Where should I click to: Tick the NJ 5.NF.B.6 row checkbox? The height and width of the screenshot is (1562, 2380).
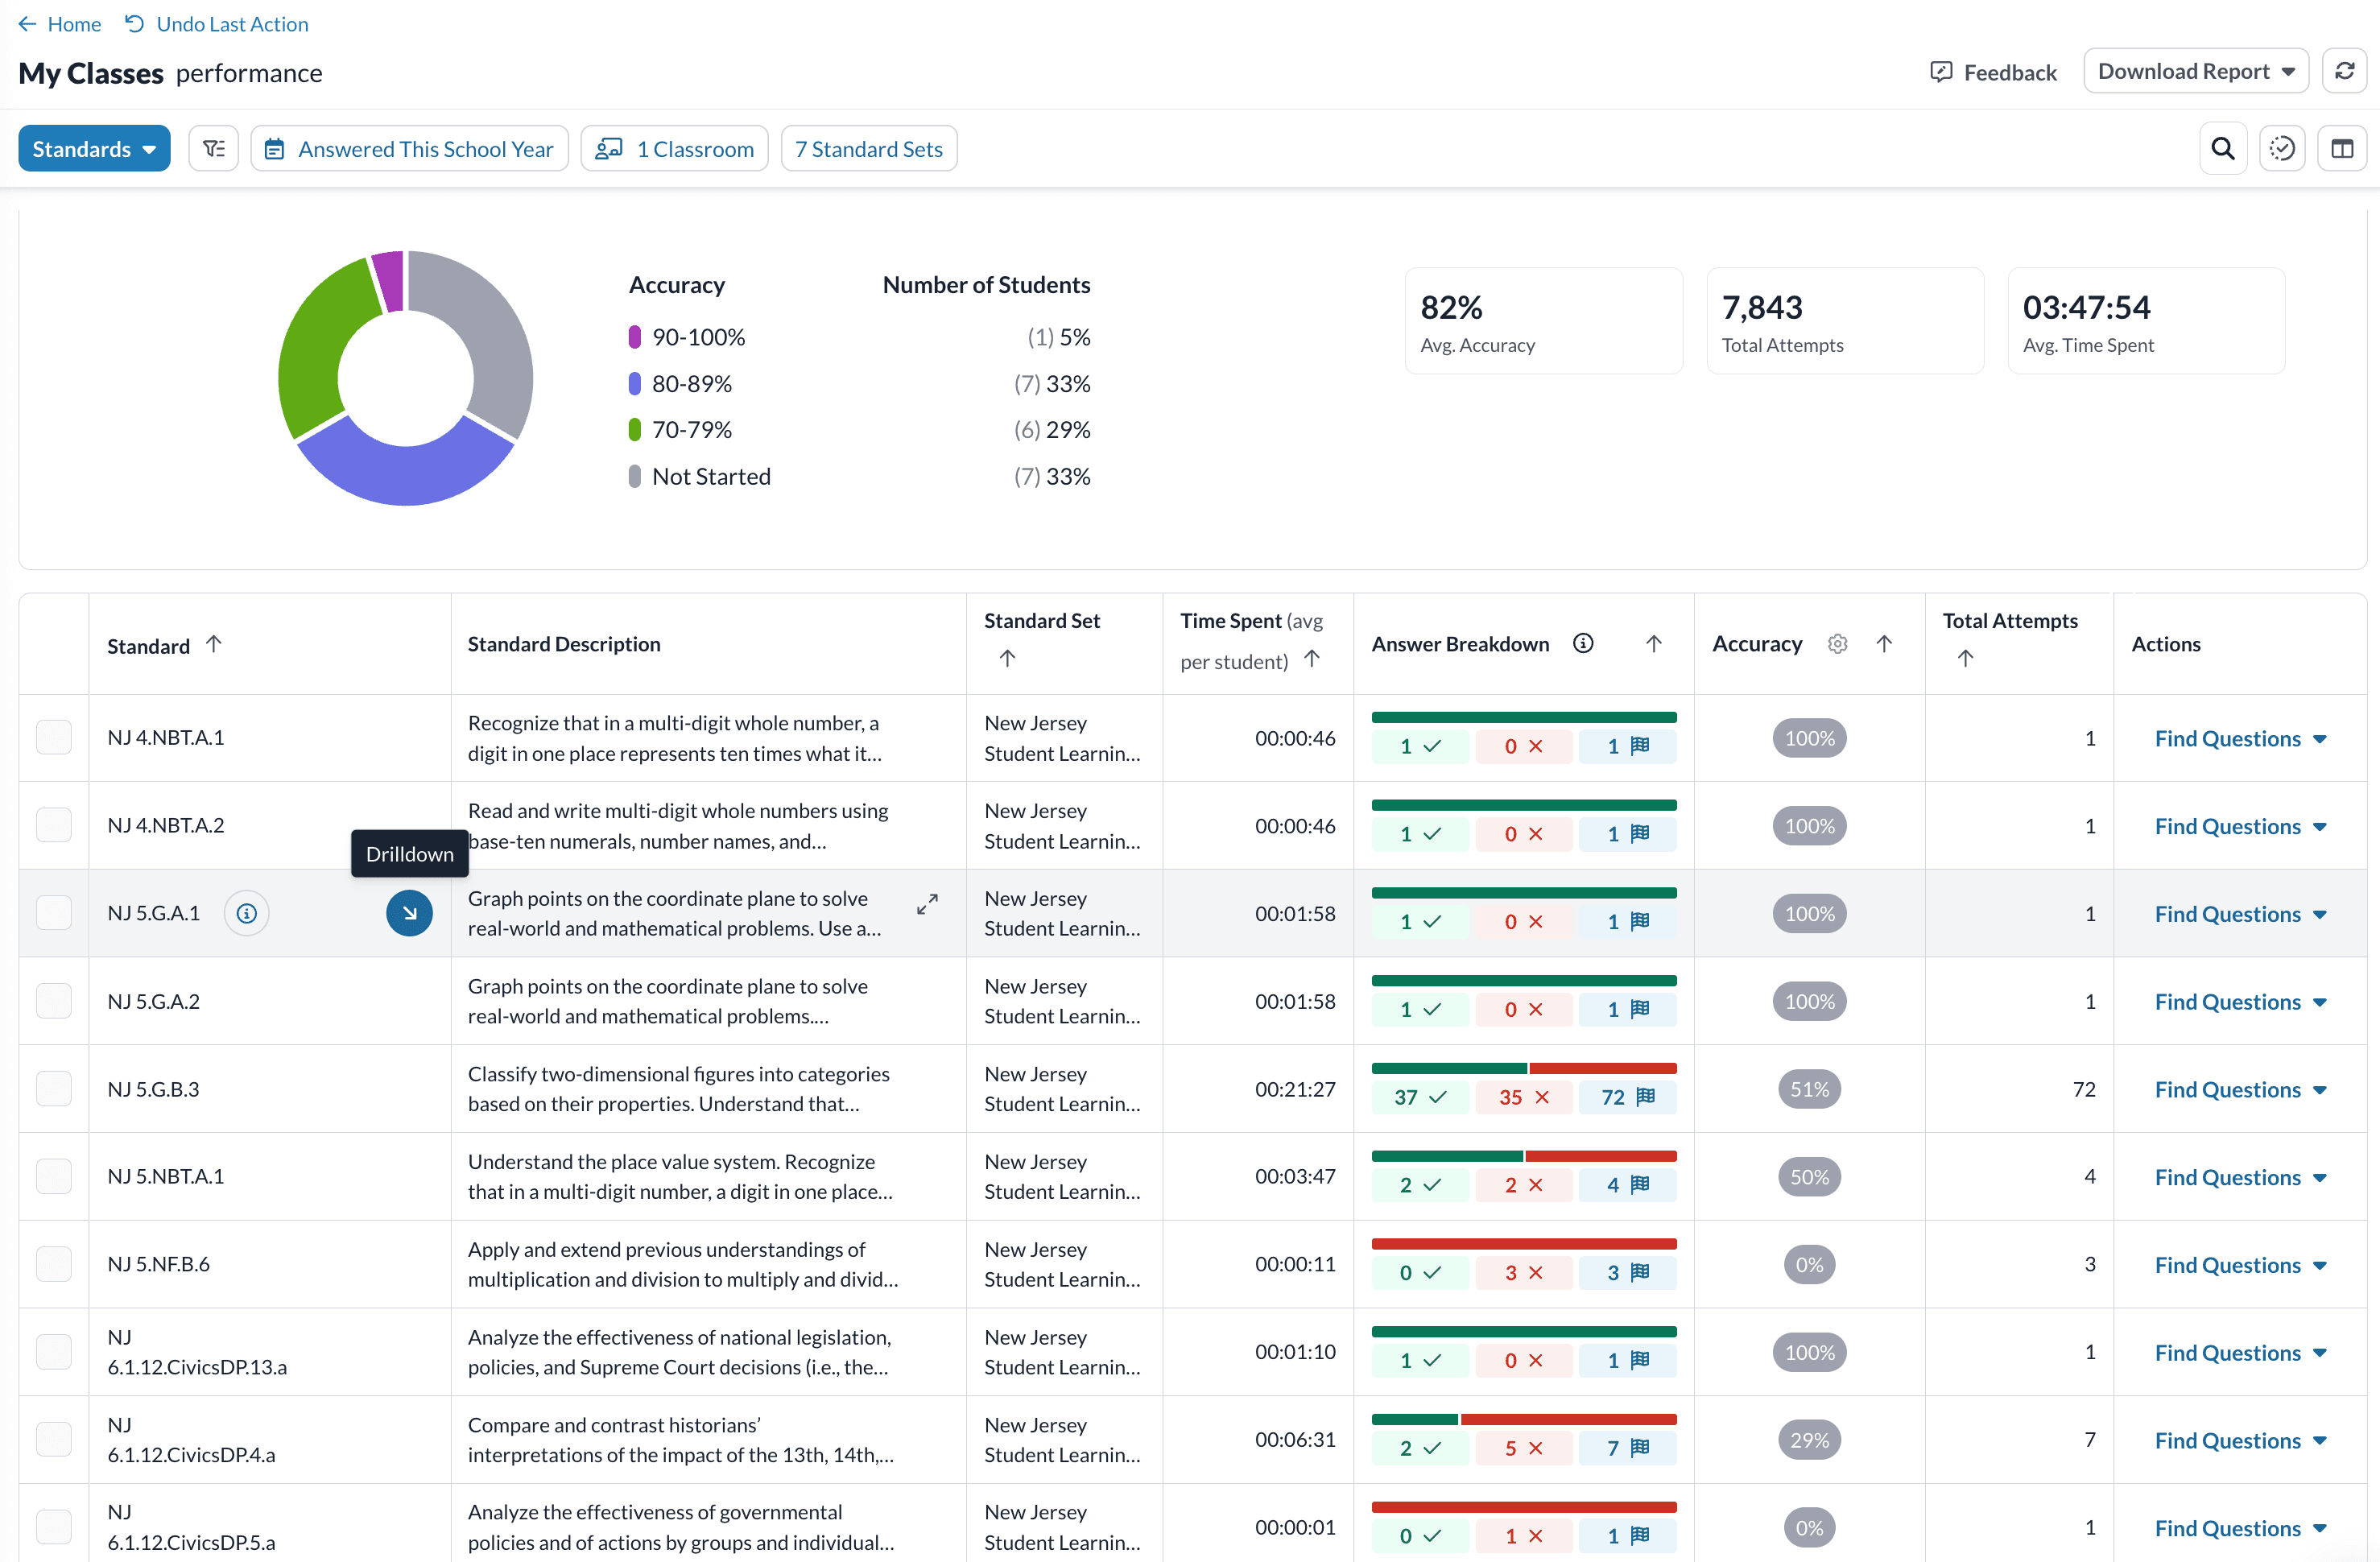coord(54,1264)
